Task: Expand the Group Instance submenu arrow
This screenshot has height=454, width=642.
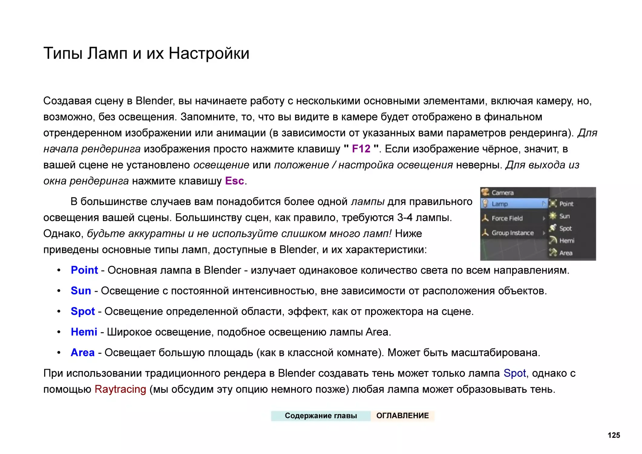Action: point(544,233)
